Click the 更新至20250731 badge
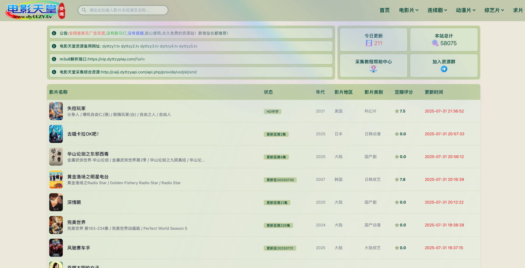Image resolution: width=525 pixels, height=268 pixels. (x=280, y=248)
